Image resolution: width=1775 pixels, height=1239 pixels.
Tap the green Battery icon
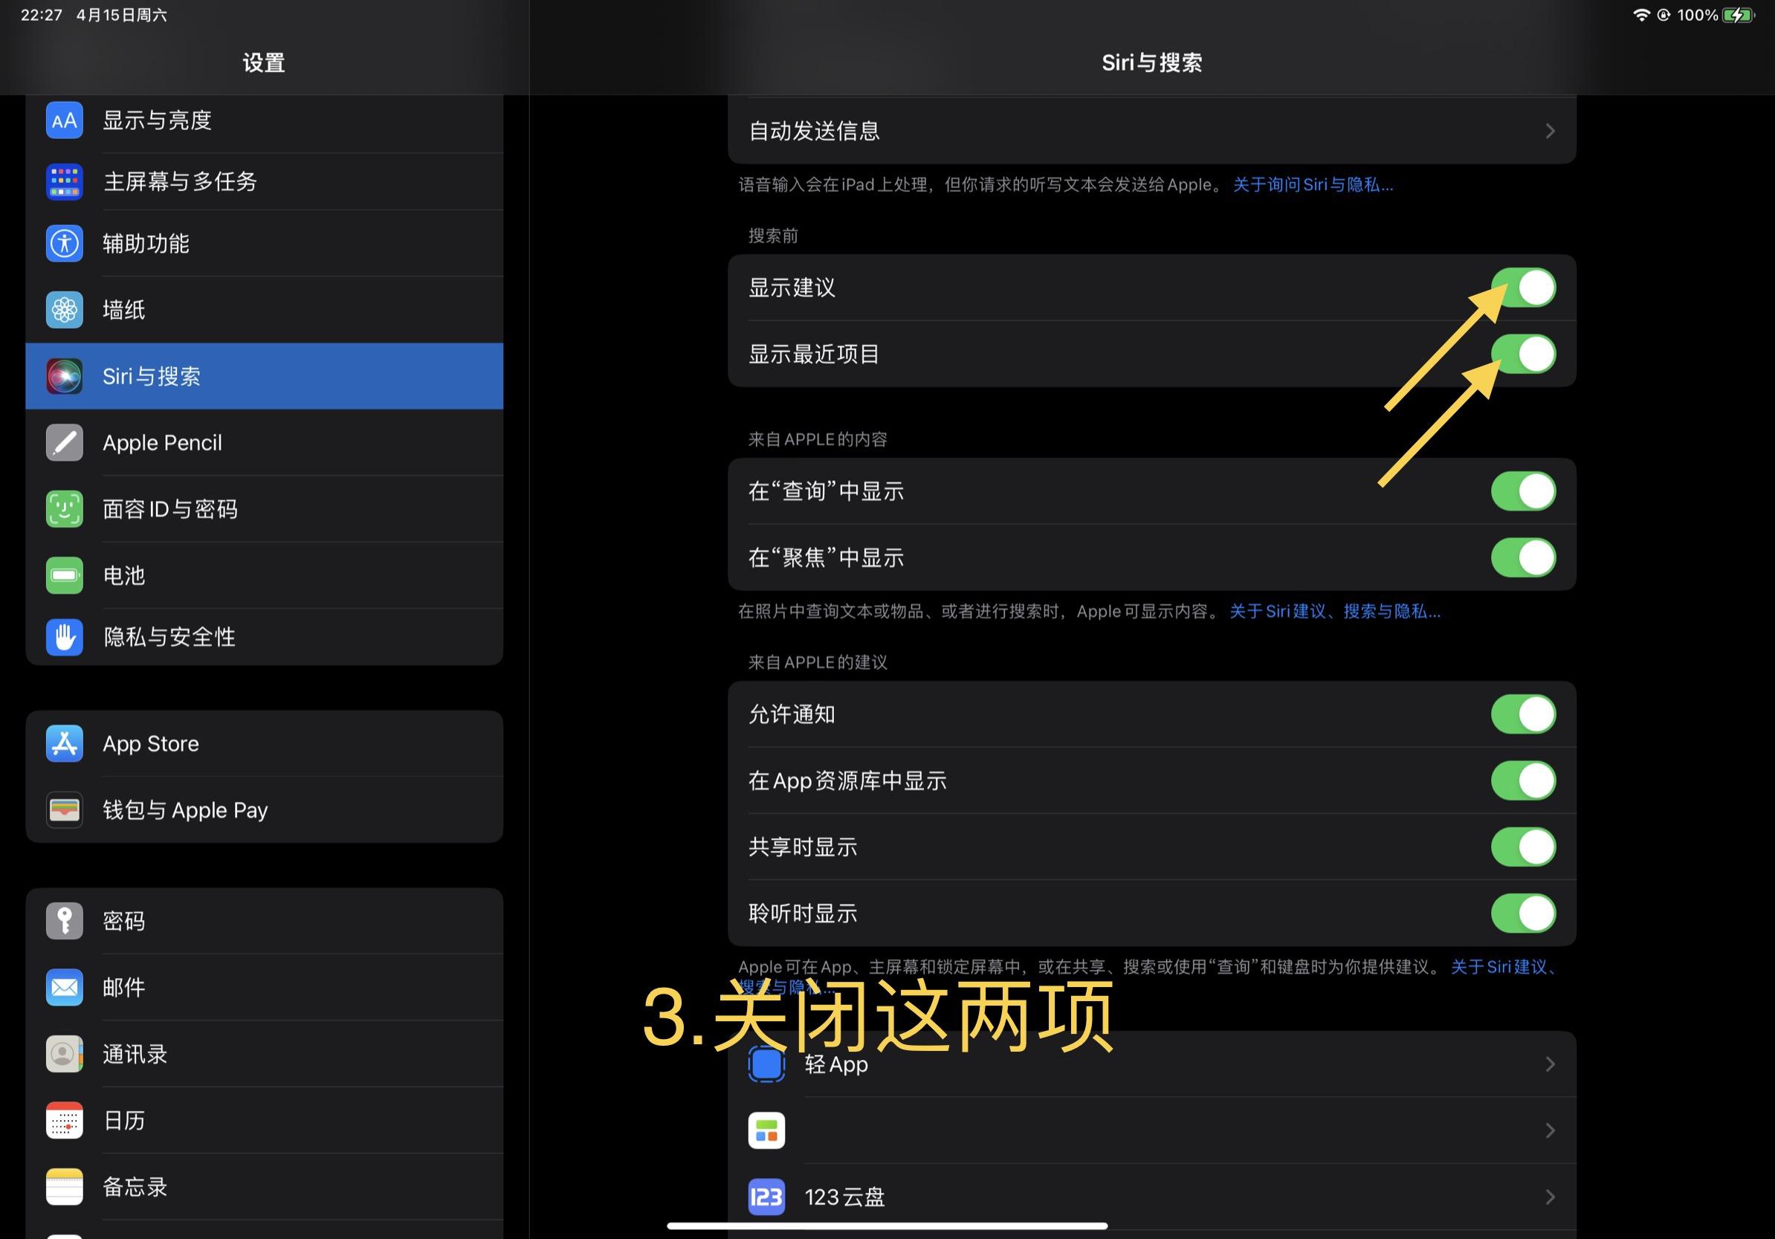coord(64,576)
